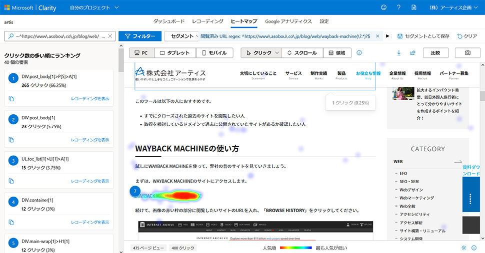Viewport: 485px width, 253px height.
Task: Open the フィルター filter button
Action: [140, 36]
